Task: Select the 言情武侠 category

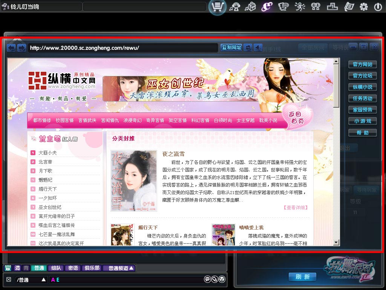Action: click(x=87, y=120)
